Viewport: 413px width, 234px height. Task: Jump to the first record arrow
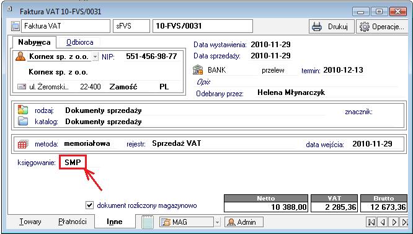point(371,222)
